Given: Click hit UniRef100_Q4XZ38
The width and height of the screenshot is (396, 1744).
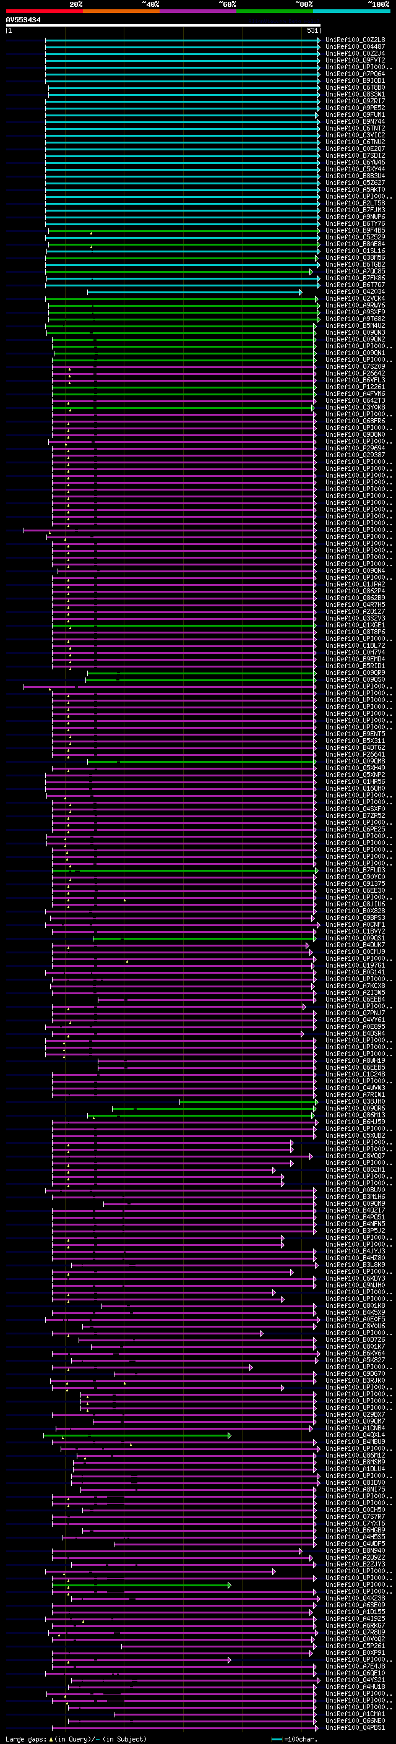Looking at the screenshot, I should click(355, 1598).
